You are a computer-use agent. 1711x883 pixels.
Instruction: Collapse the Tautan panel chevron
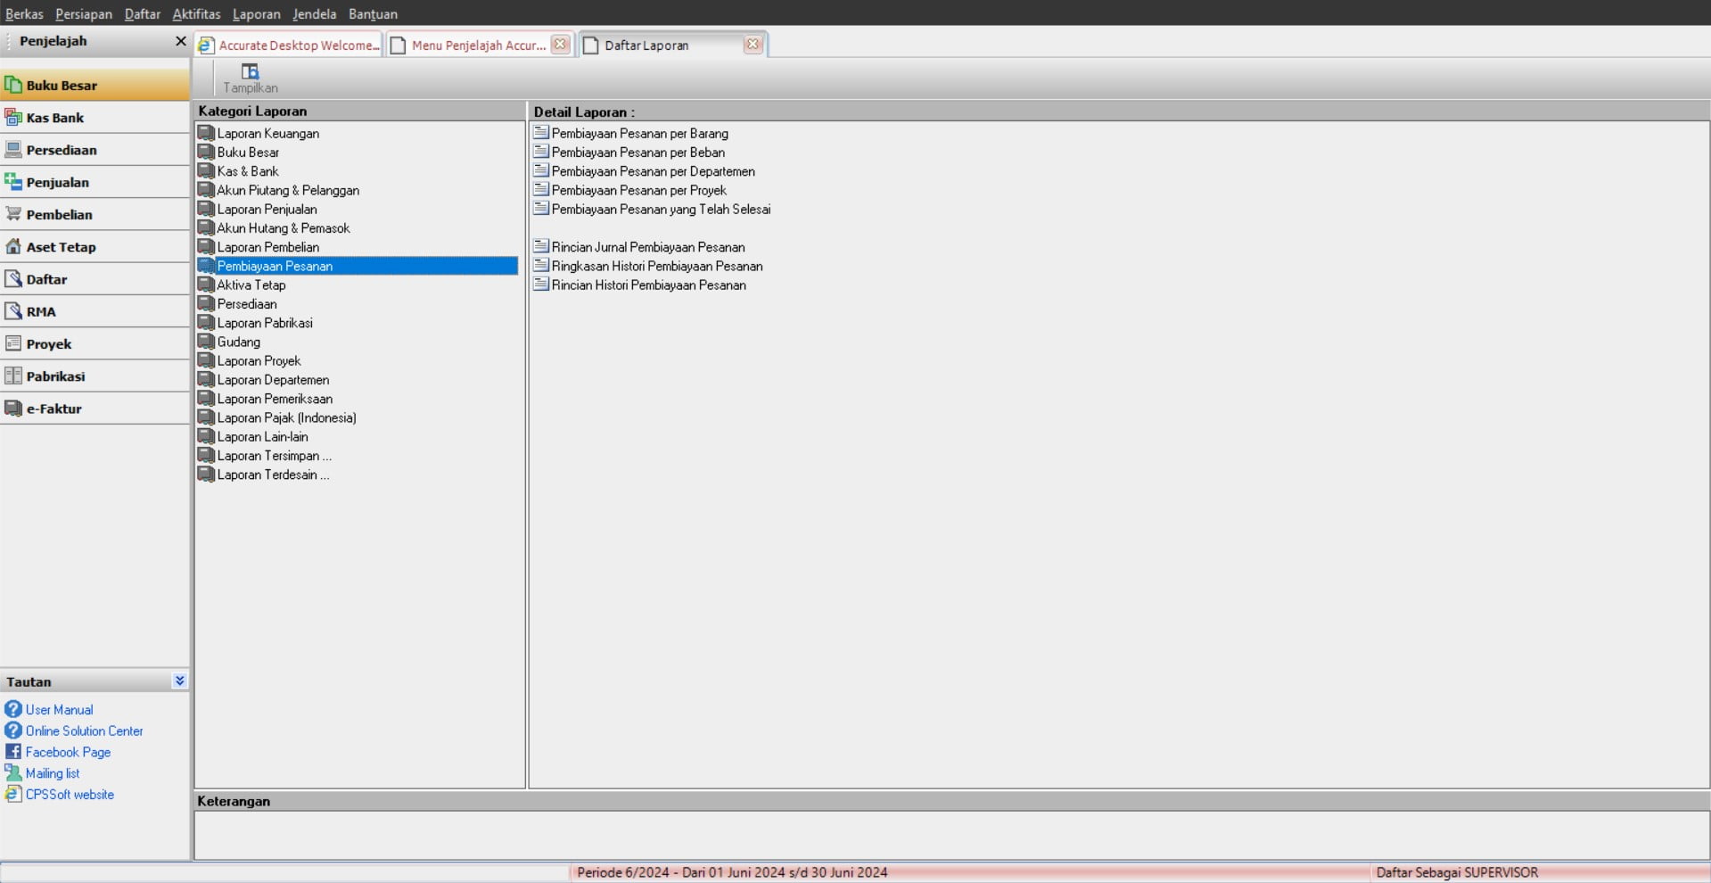click(x=179, y=681)
